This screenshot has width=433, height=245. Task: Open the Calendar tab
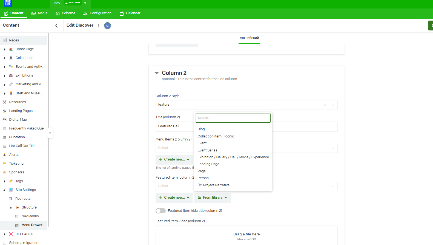[130, 13]
